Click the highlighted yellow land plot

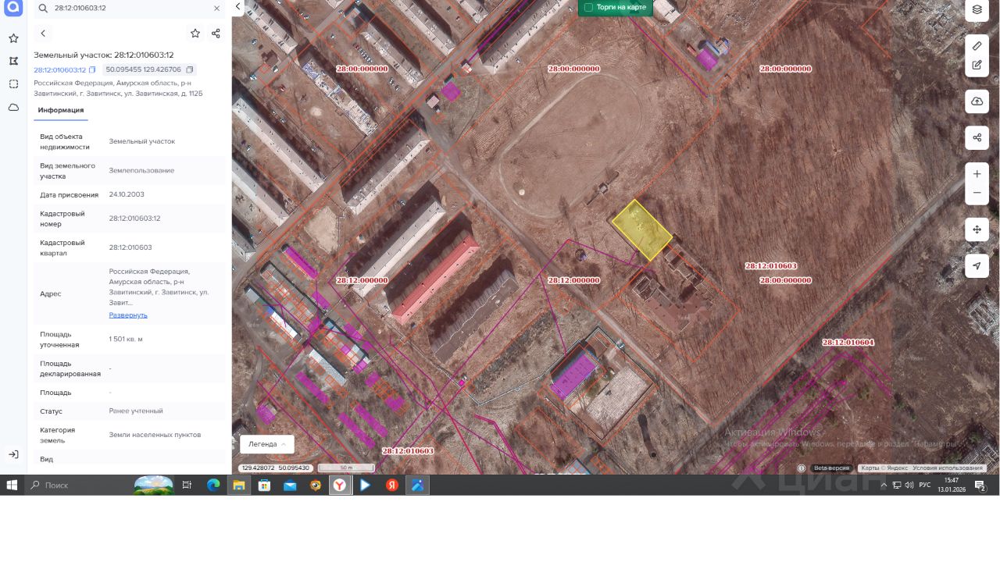[x=642, y=229]
